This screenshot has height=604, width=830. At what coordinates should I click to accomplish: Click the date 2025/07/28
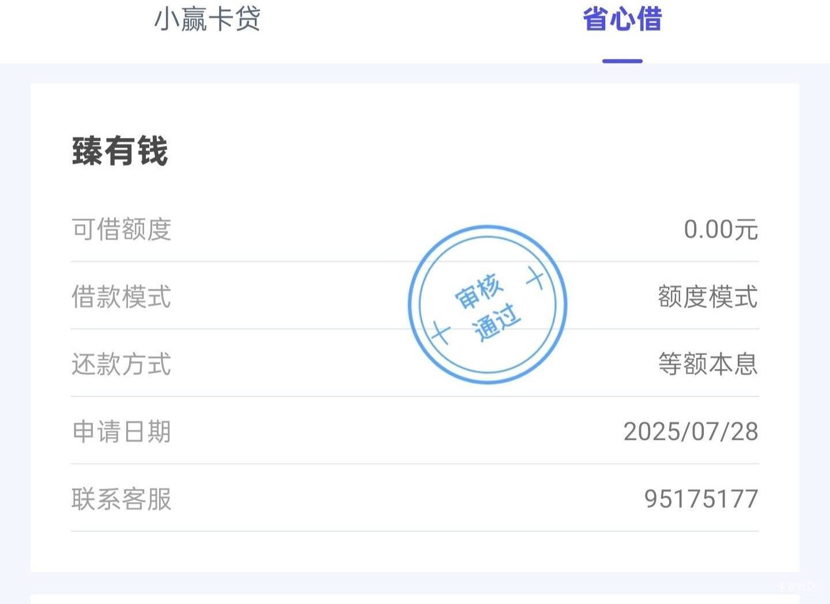[691, 432]
